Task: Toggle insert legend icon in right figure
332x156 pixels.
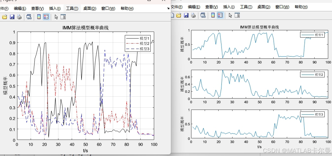Action: pyautogui.click(x=220, y=15)
